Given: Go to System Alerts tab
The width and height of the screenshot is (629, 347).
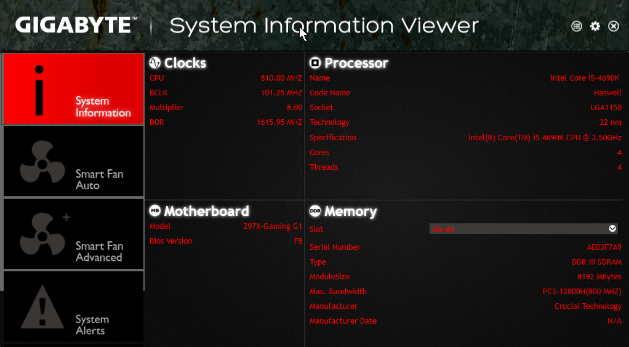Looking at the screenshot, I should [x=73, y=306].
